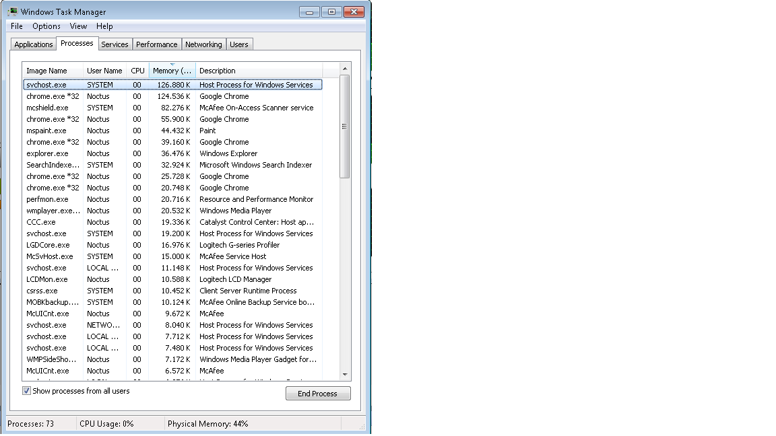Select McUICnt.exe using 9.672 K
Image resolution: width=776 pixels, height=436 pixels.
(x=172, y=314)
